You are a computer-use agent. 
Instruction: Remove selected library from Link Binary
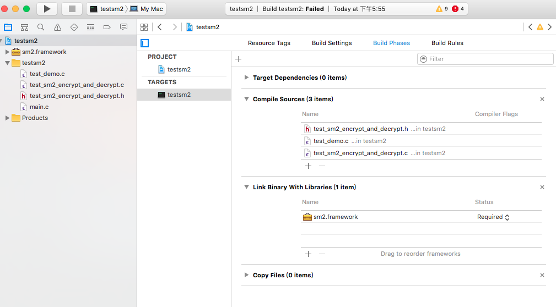point(322,254)
